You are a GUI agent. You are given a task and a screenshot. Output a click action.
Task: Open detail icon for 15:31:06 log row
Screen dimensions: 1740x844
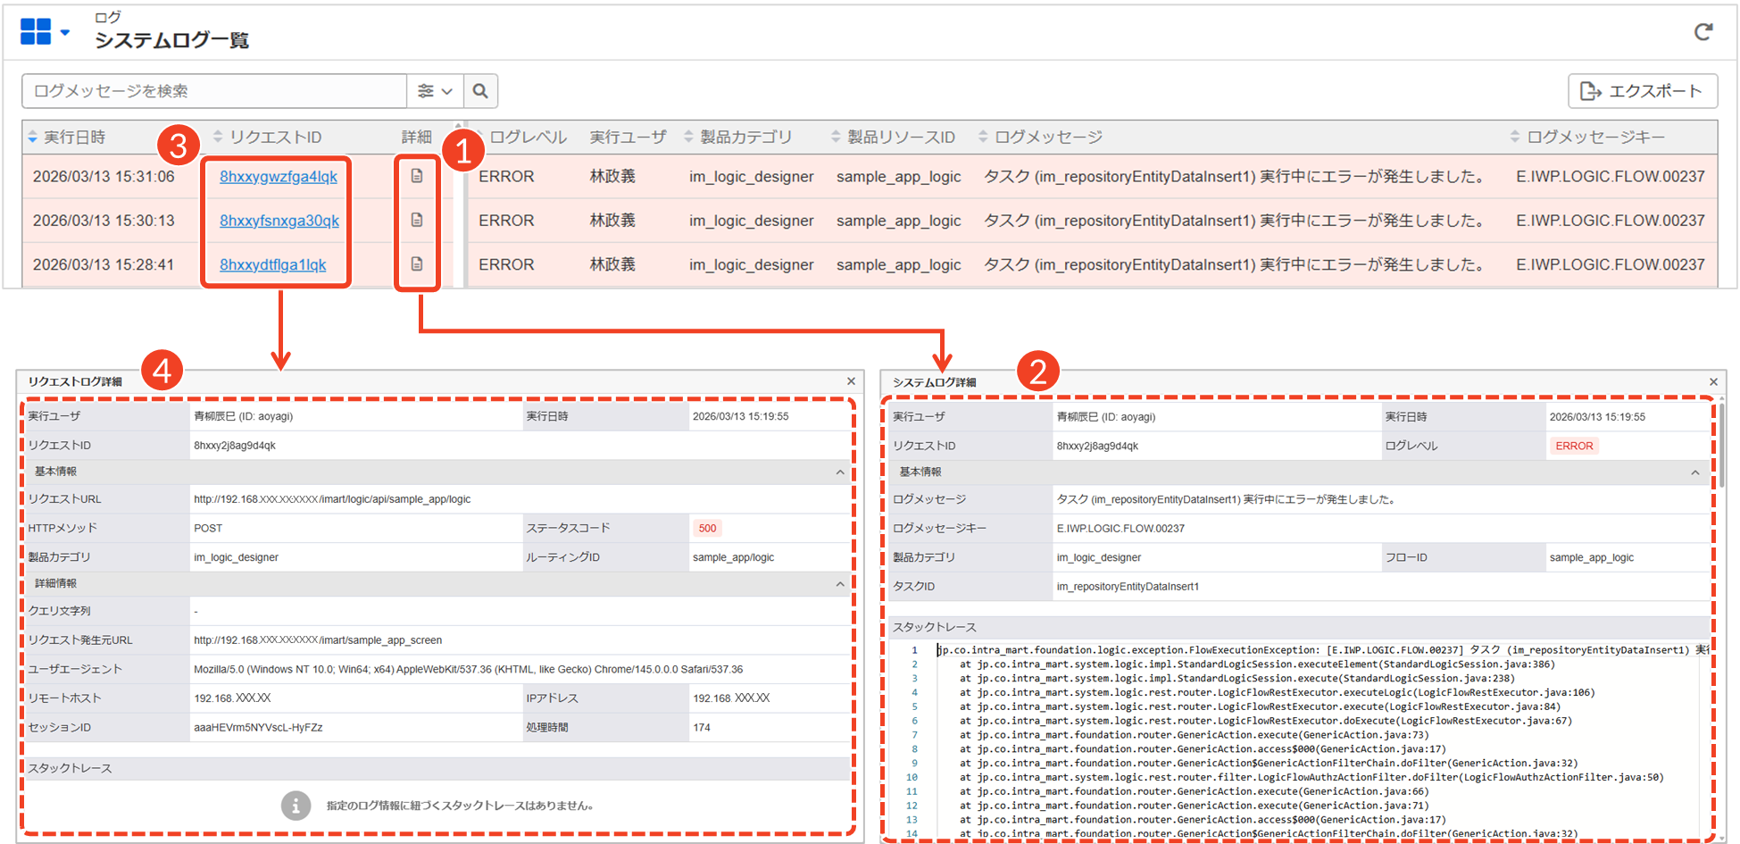pos(417,176)
